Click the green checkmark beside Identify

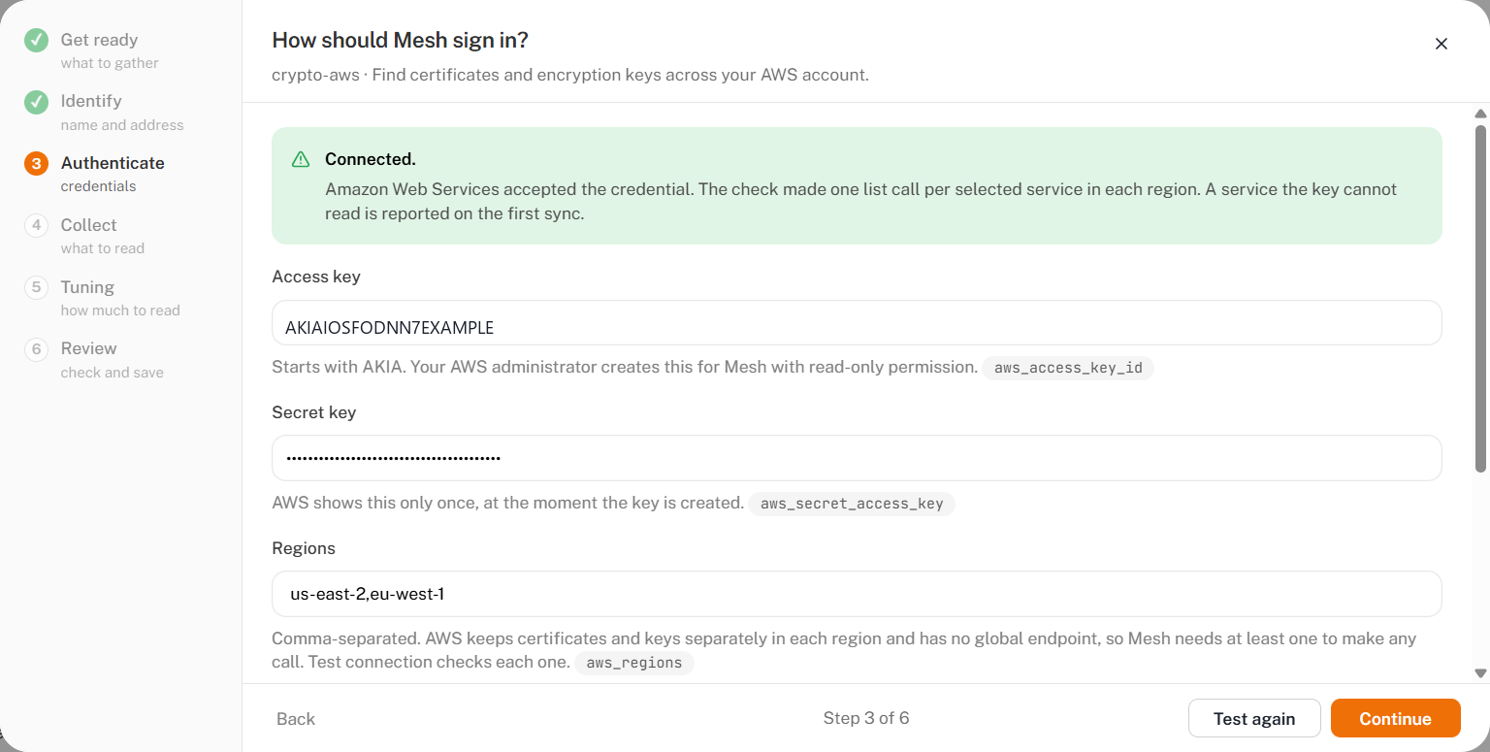point(36,102)
